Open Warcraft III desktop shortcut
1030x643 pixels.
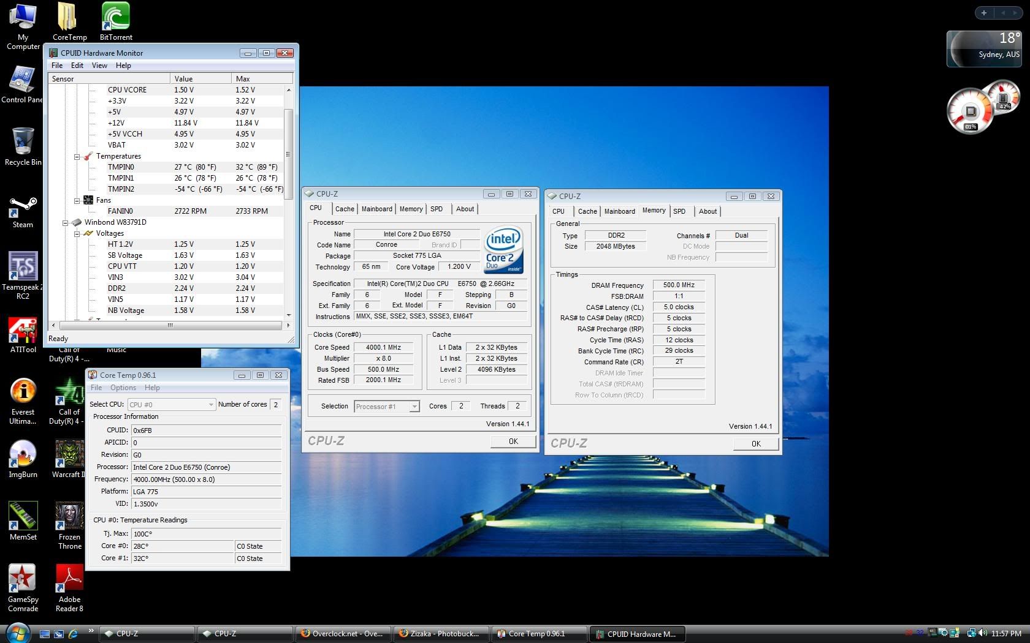69,459
